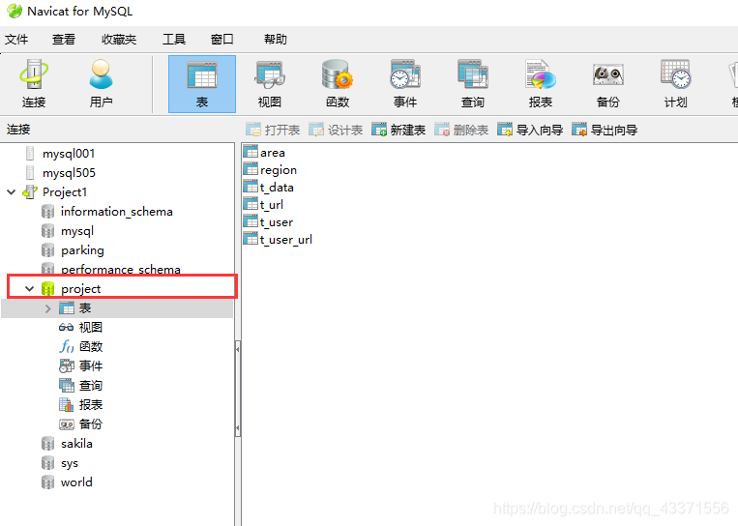Select the sakila database
The height and width of the screenshot is (526, 738).
(x=76, y=444)
